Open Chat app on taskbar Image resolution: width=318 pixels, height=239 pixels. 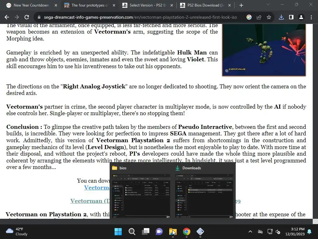click(159, 232)
